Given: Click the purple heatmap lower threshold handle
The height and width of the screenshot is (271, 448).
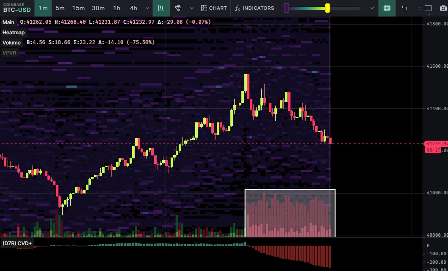Looking at the screenshot, I should pyautogui.click(x=286, y=8).
